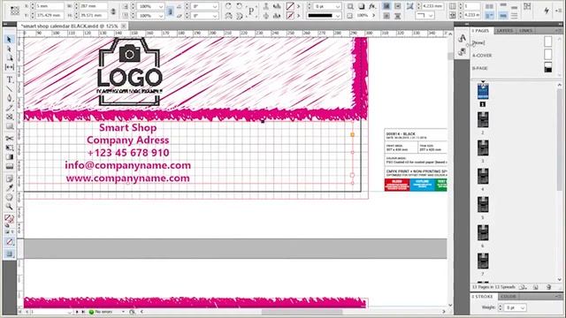This screenshot has width=566, height=318.
Task: Open the stroke style line dropdown
Action: [338, 16]
